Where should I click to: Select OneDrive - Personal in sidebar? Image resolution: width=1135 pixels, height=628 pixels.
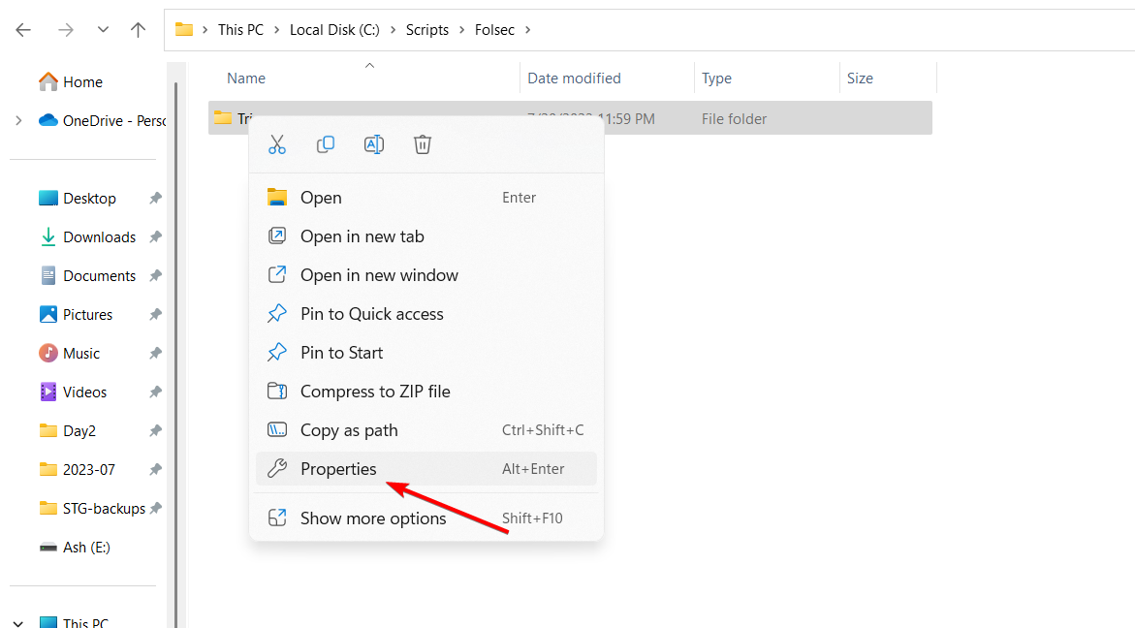[102, 121]
